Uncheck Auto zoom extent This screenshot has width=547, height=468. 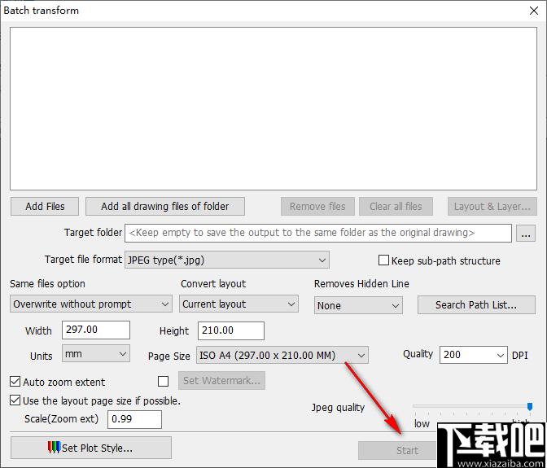tap(15, 382)
